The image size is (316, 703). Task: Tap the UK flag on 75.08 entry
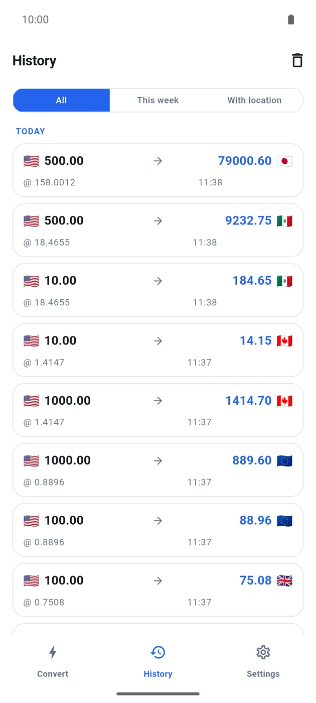[x=284, y=581]
